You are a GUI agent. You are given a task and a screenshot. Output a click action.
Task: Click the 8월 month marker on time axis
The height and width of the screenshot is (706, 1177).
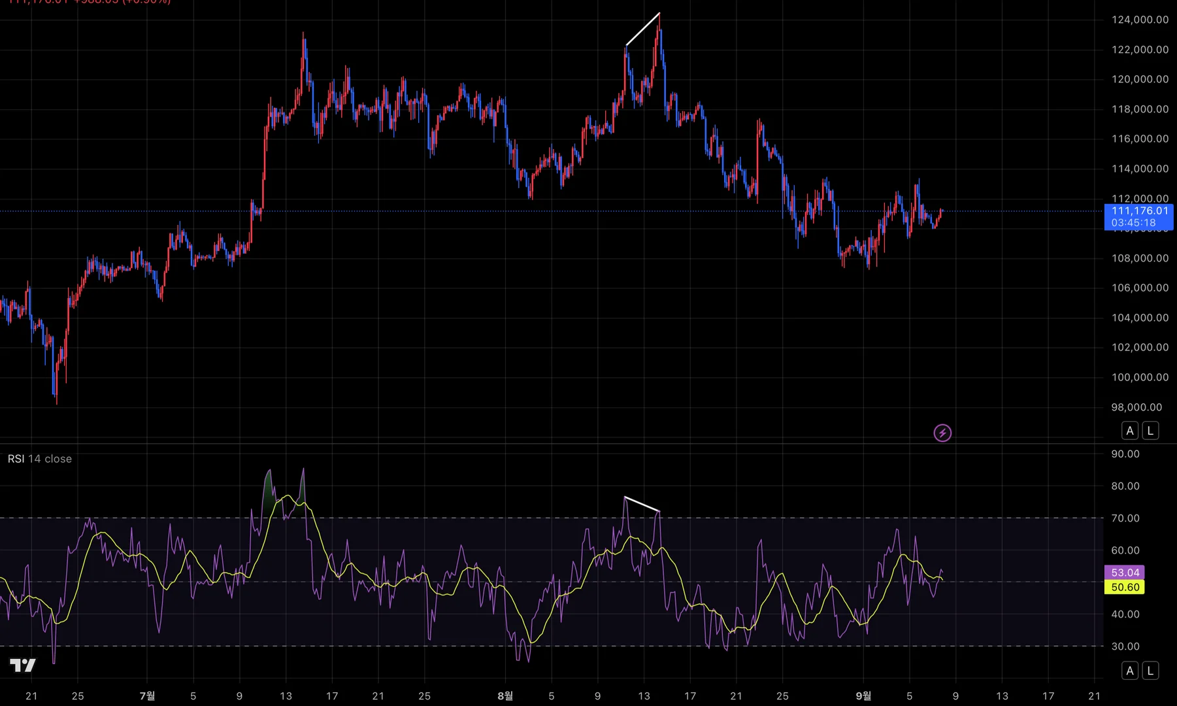pyautogui.click(x=505, y=696)
